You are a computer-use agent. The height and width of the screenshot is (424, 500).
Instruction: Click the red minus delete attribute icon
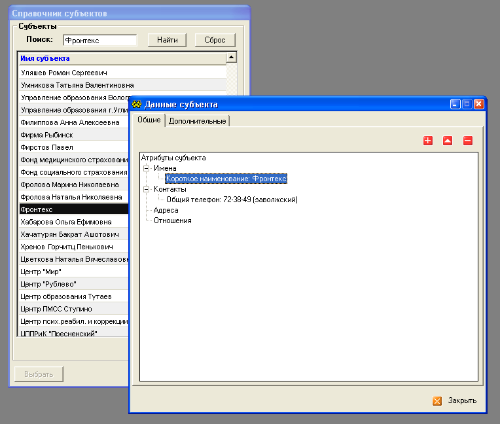pyautogui.click(x=467, y=141)
